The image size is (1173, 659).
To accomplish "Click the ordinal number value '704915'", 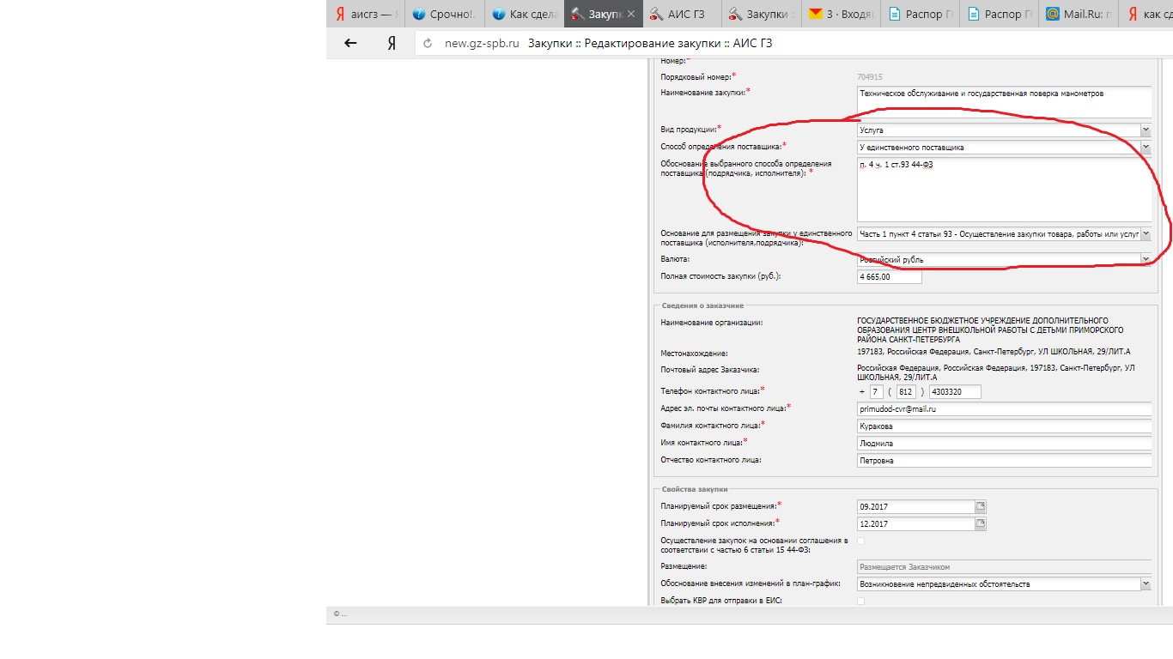I will pyautogui.click(x=870, y=76).
